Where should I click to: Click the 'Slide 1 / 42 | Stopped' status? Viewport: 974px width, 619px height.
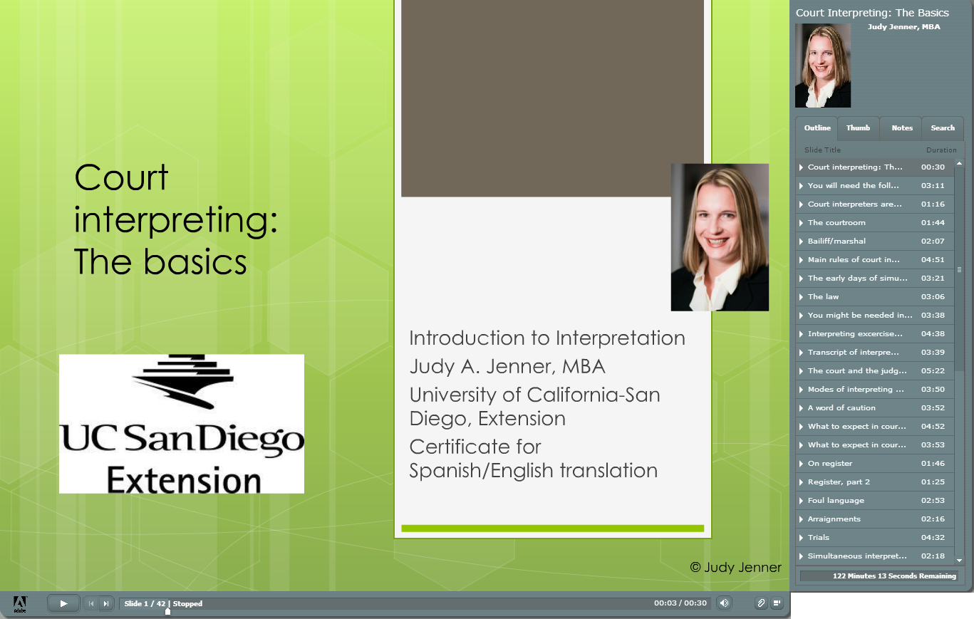[x=163, y=603]
